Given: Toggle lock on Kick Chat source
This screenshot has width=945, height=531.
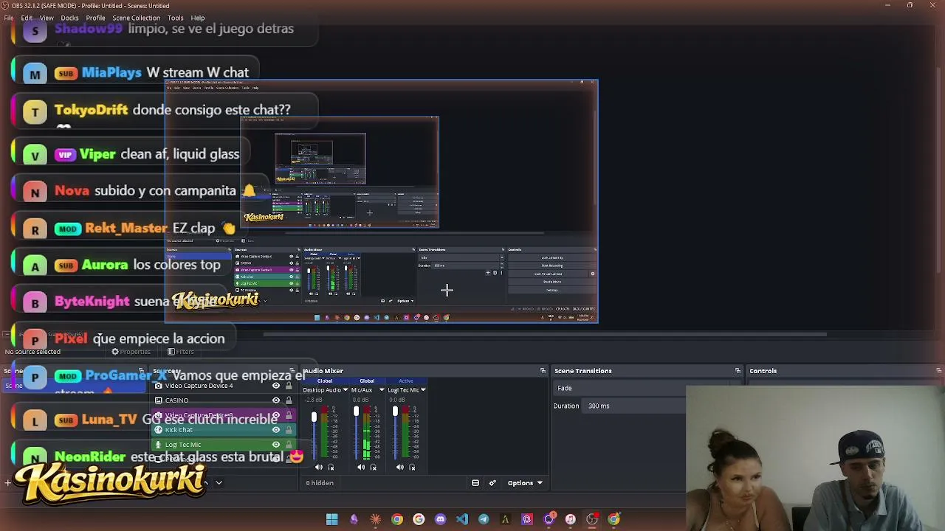Looking at the screenshot, I should coord(289,430).
